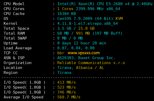Click the yellow KVM text
Screen dimensions: 154x101
click(x=119, y=19)
